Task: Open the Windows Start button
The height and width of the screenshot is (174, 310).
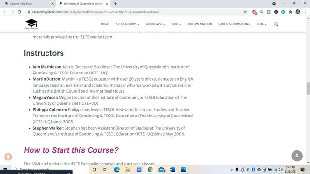Action: [x=5, y=170]
